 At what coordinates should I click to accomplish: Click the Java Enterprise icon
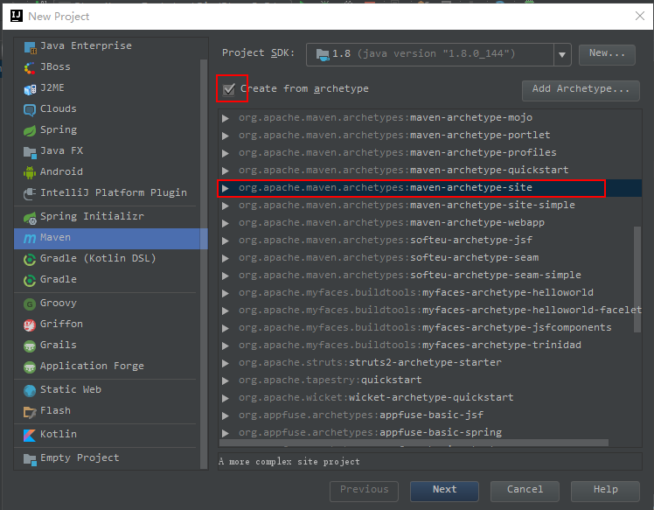click(30, 47)
